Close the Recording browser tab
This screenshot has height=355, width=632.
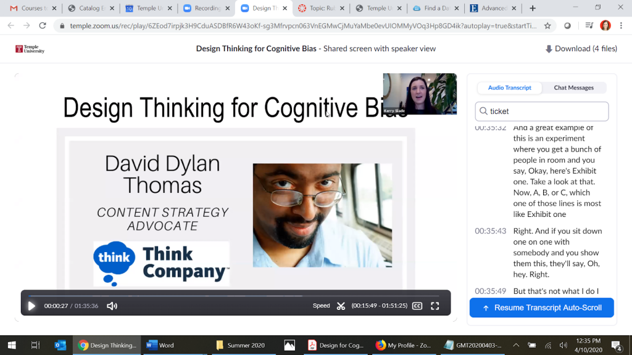click(x=227, y=8)
